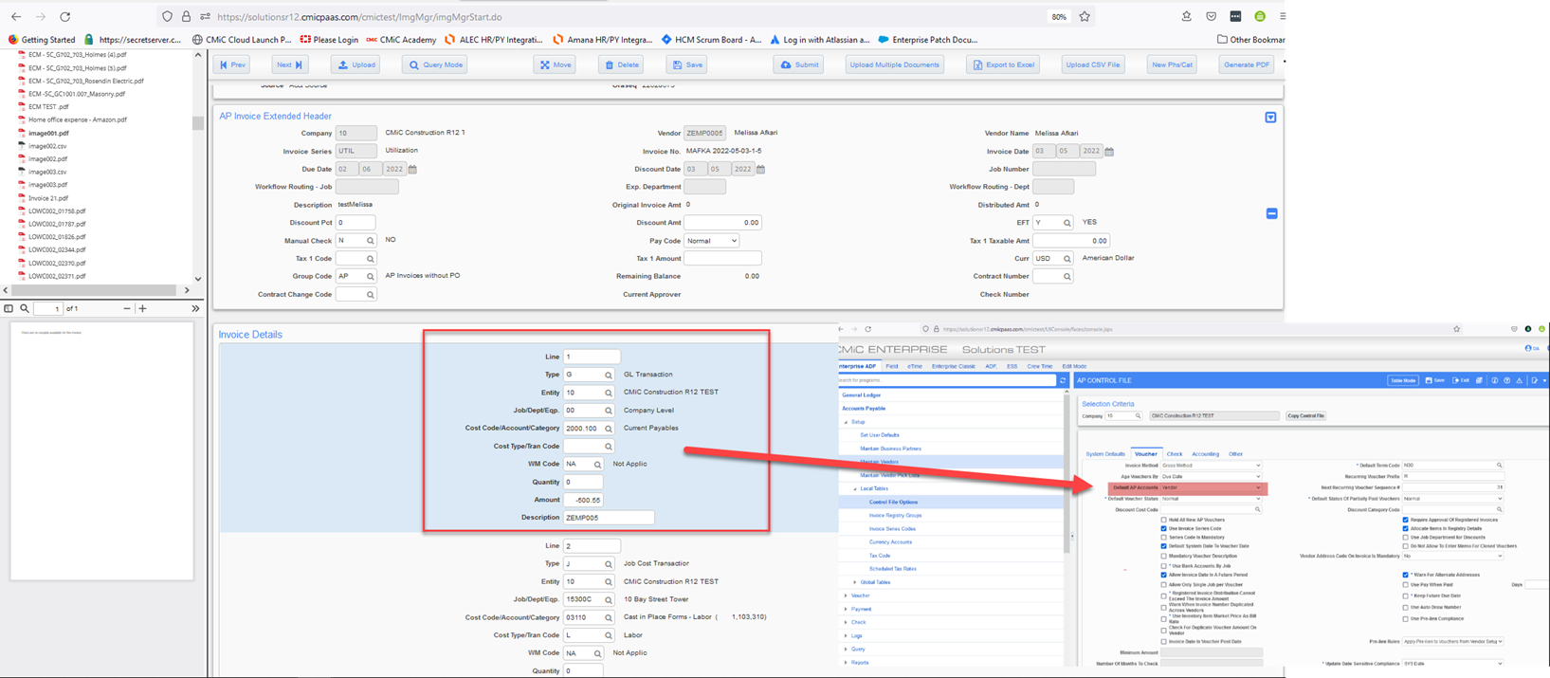Select image001.pdf in the file list
This screenshot has width=1550, height=678.
(48, 133)
